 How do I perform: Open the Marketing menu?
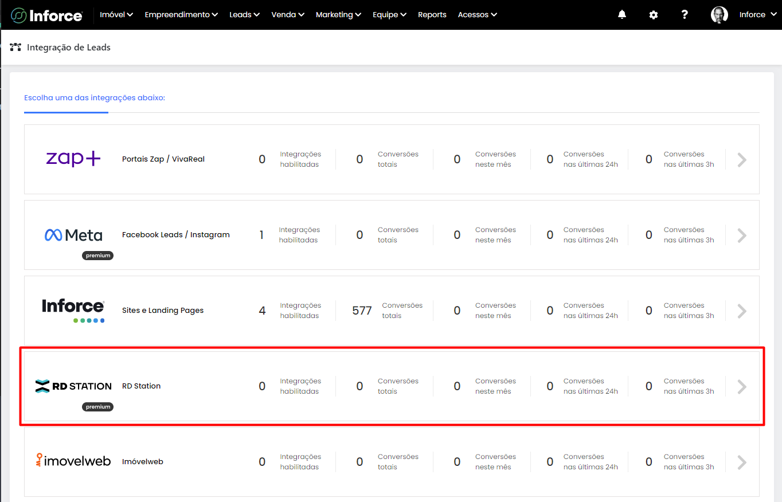338,15
